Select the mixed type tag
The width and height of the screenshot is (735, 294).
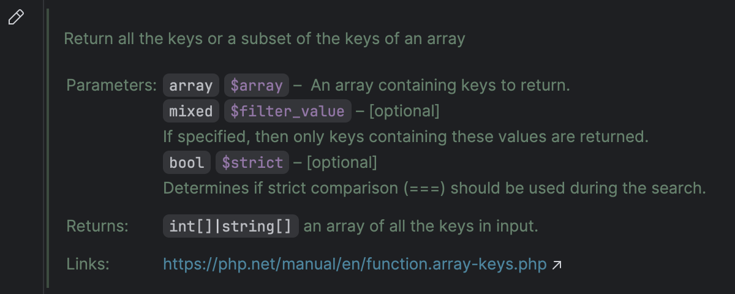click(191, 111)
